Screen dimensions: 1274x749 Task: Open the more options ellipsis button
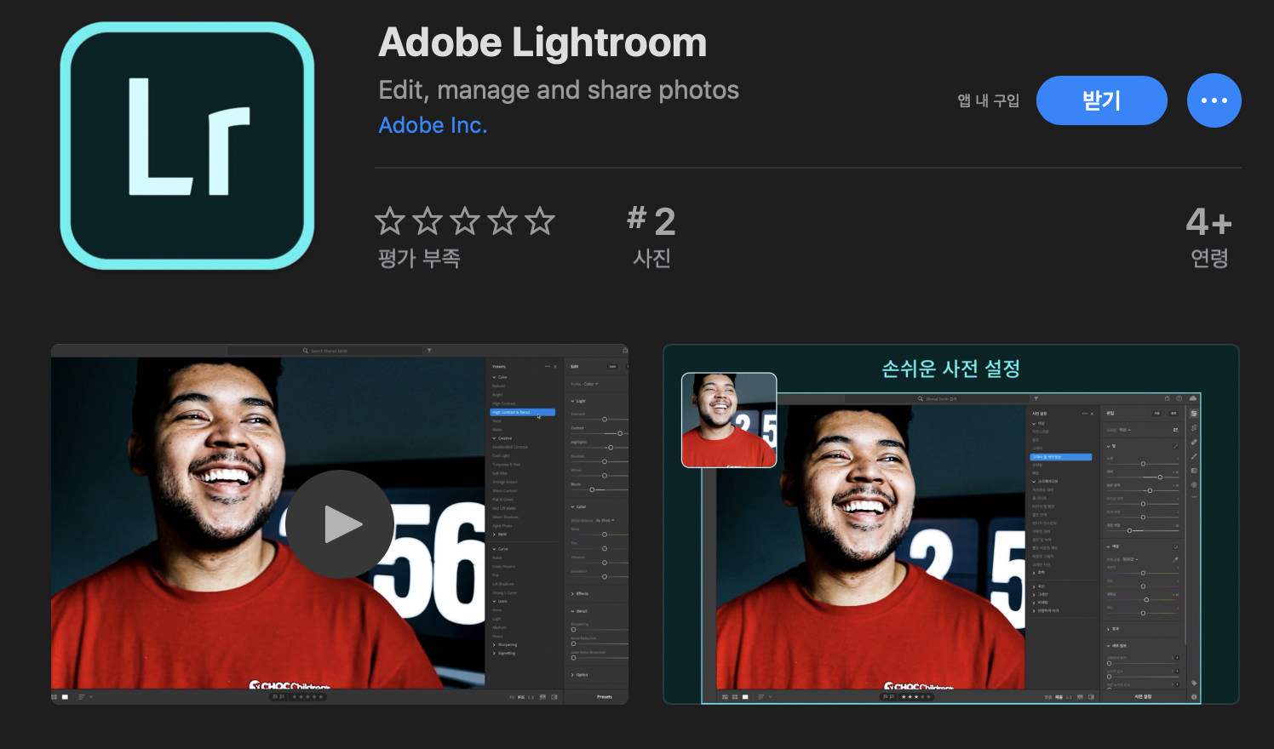click(x=1214, y=100)
